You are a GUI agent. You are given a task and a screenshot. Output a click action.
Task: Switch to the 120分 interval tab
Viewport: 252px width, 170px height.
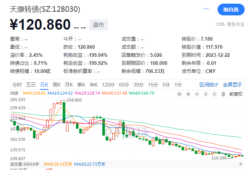(108, 85)
